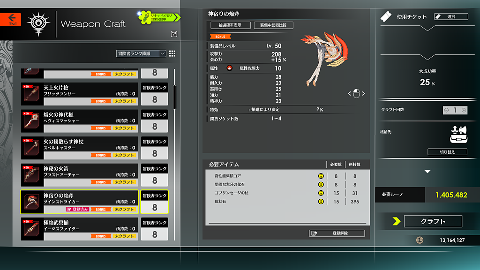The width and height of the screenshot is (480, 270).
Task: Click info icon for 高性能集積コア
Action: point(321,176)
